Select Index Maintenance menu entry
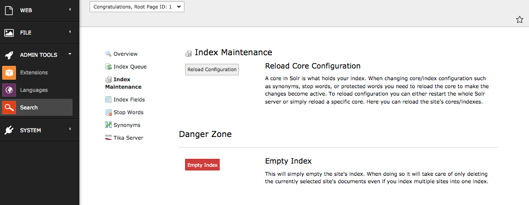The image size is (529, 205). point(123,83)
